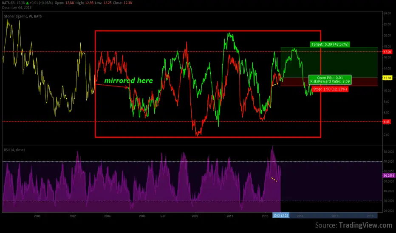
Task: Click the 30.0000 RSI scale label
Action: 389,201
